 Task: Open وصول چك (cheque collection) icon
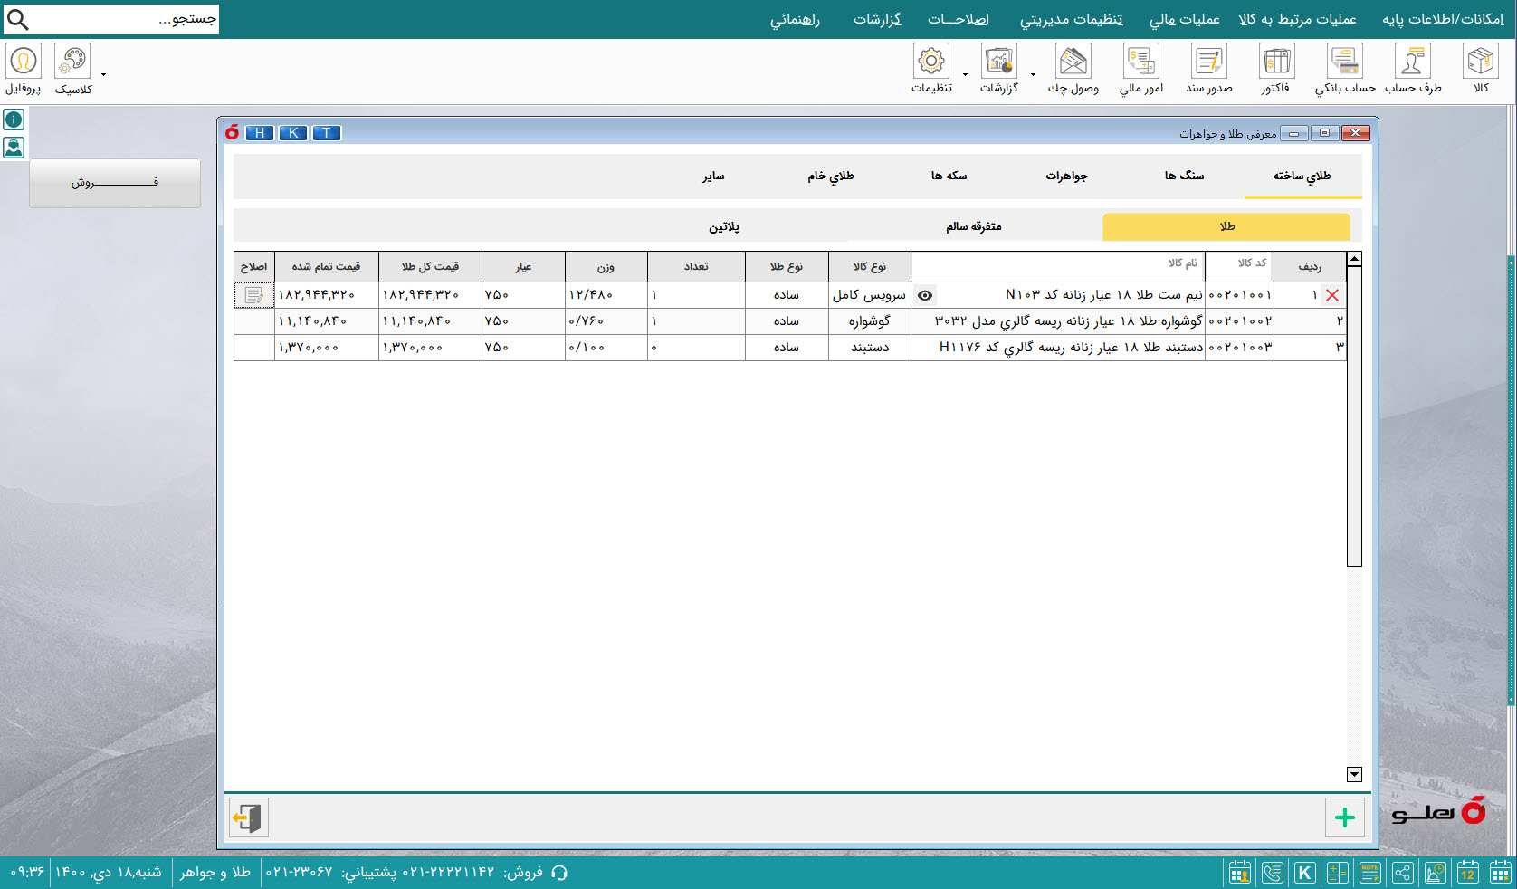pyautogui.click(x=1073, y=68)
